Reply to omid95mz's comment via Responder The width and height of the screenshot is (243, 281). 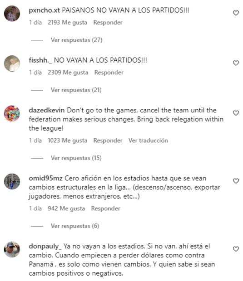tap(106, 208)
